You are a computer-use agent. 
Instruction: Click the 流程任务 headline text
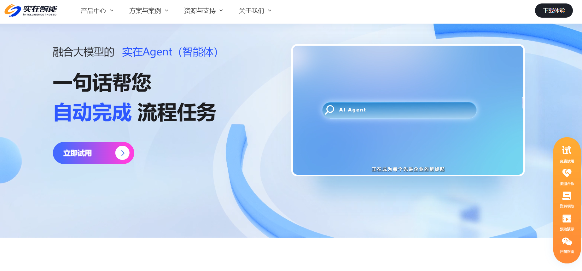click(177, 112)
